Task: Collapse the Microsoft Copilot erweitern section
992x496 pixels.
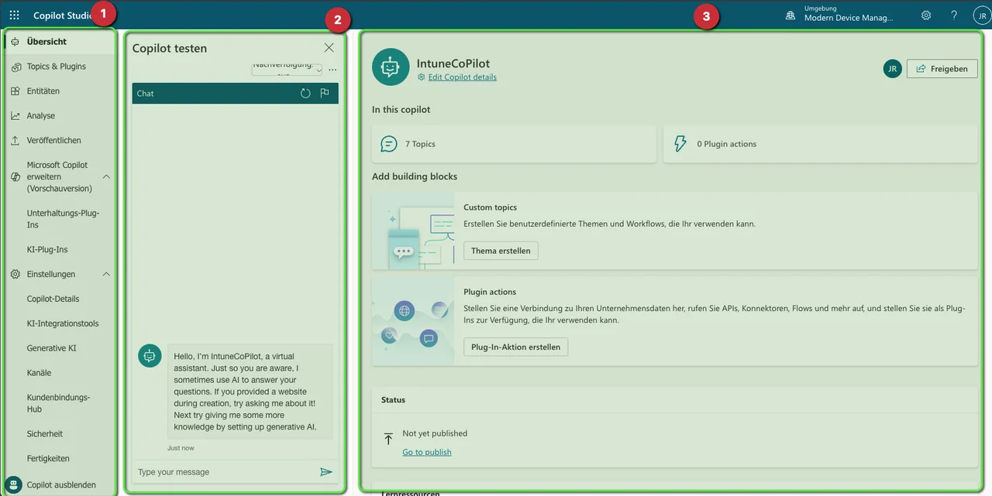Action: [107, 177]
